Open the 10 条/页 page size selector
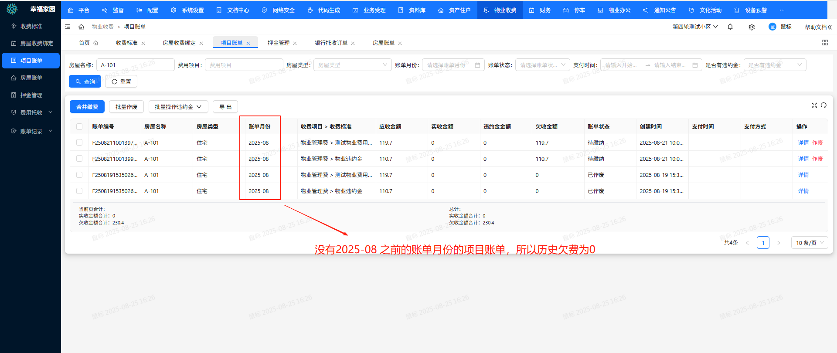The image size is (837, 353). 809,243
